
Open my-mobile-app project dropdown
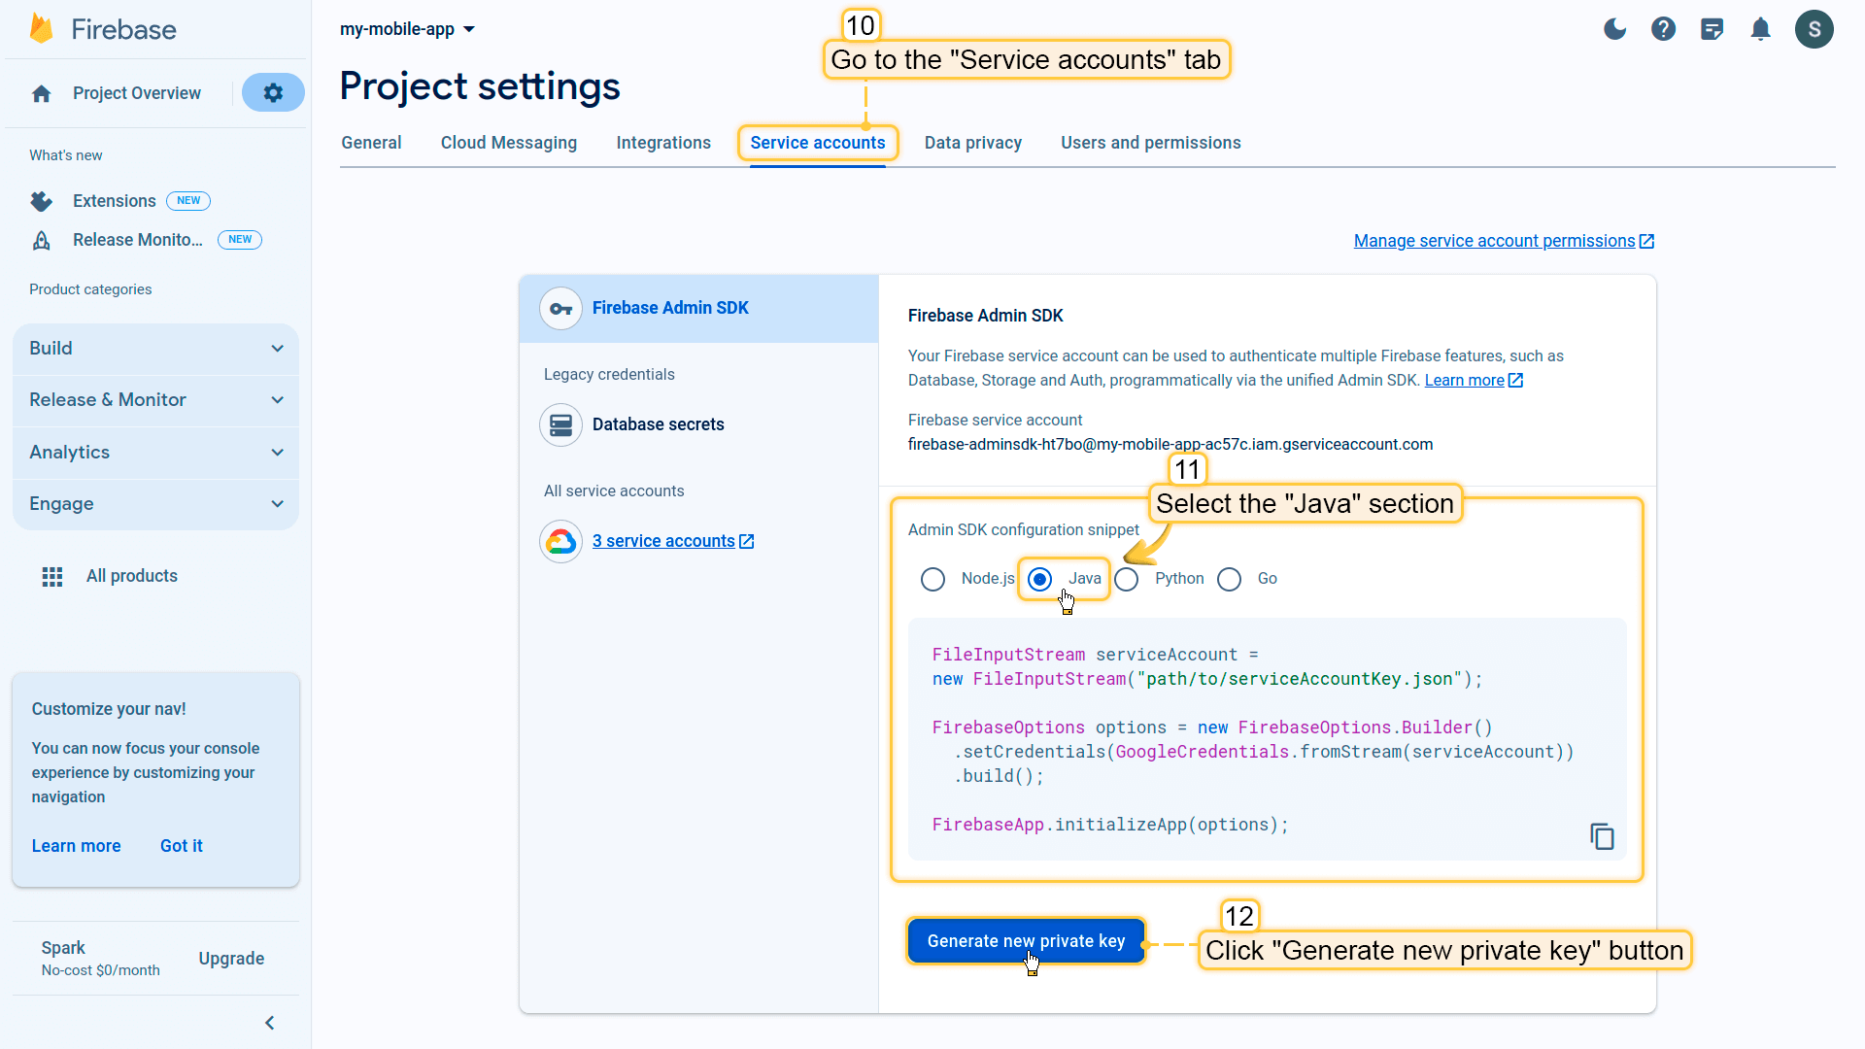point(407,29)
